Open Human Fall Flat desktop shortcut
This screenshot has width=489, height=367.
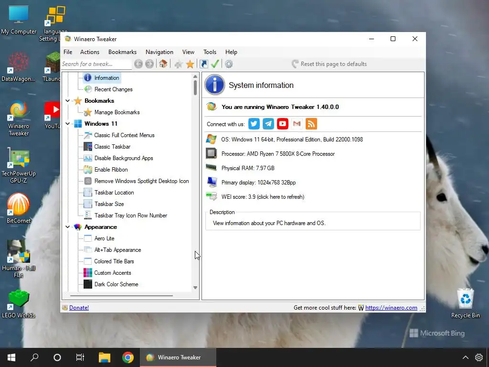click(x=19, y=259)
